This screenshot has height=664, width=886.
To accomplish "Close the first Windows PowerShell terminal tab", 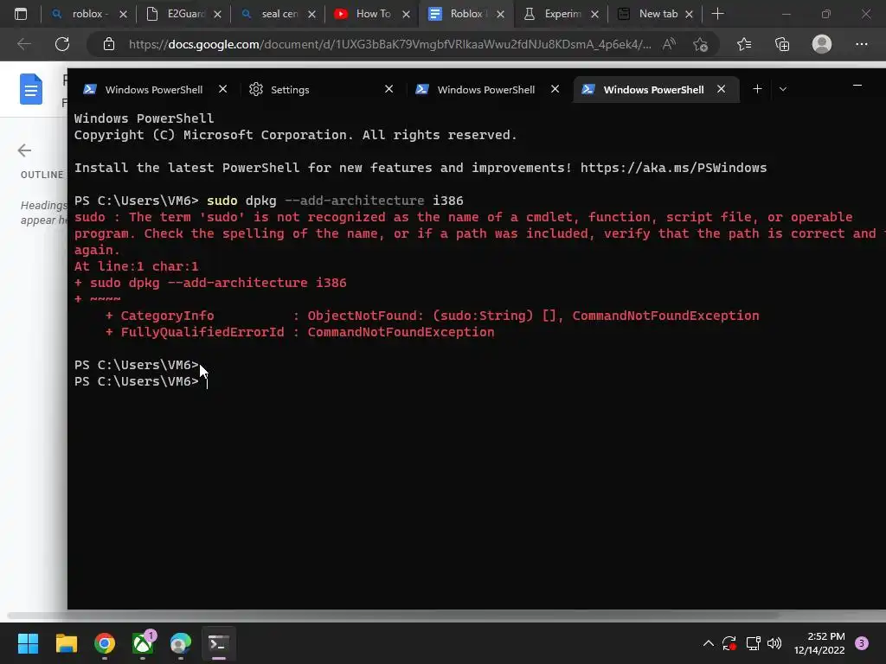I will tap(222, 89).
